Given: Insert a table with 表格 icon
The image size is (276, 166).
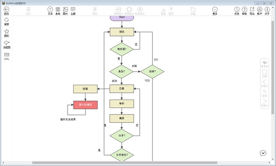Looking at the screenshot, I should pos(58,9).
